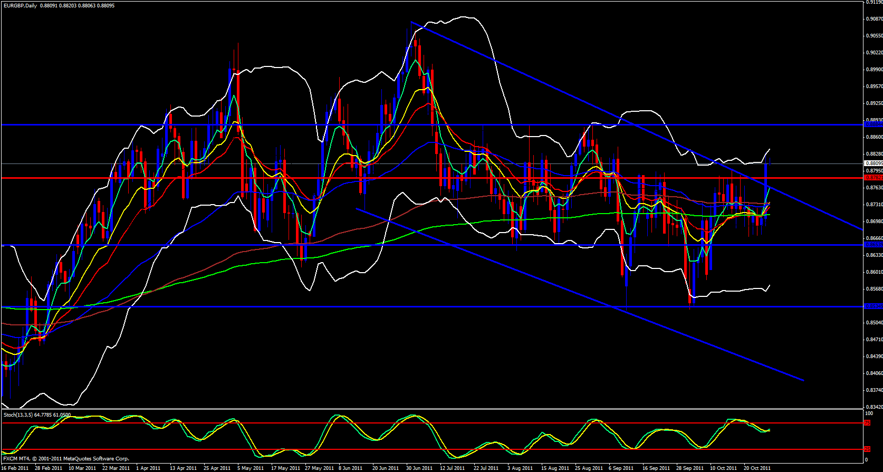883x472 pixels.
Task: Click the 5 May 2011 date label
Action: coord(251,468)
